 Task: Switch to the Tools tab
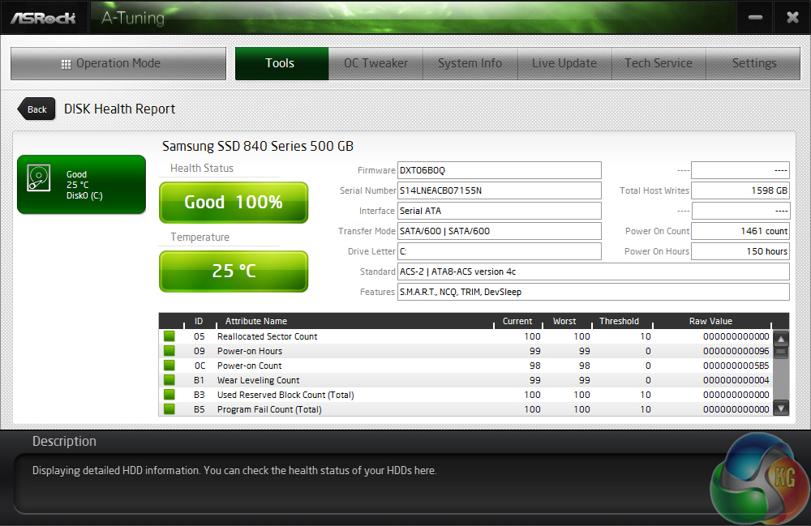pyautogui.click(x=281, y=63)
